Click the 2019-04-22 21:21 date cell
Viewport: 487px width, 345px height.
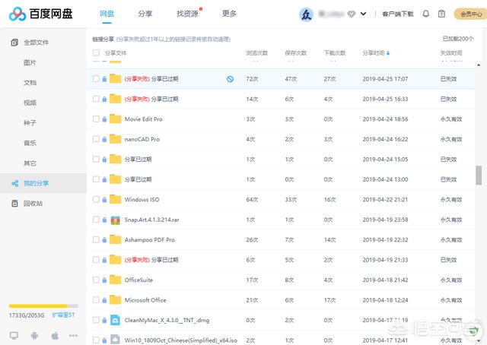385,200
